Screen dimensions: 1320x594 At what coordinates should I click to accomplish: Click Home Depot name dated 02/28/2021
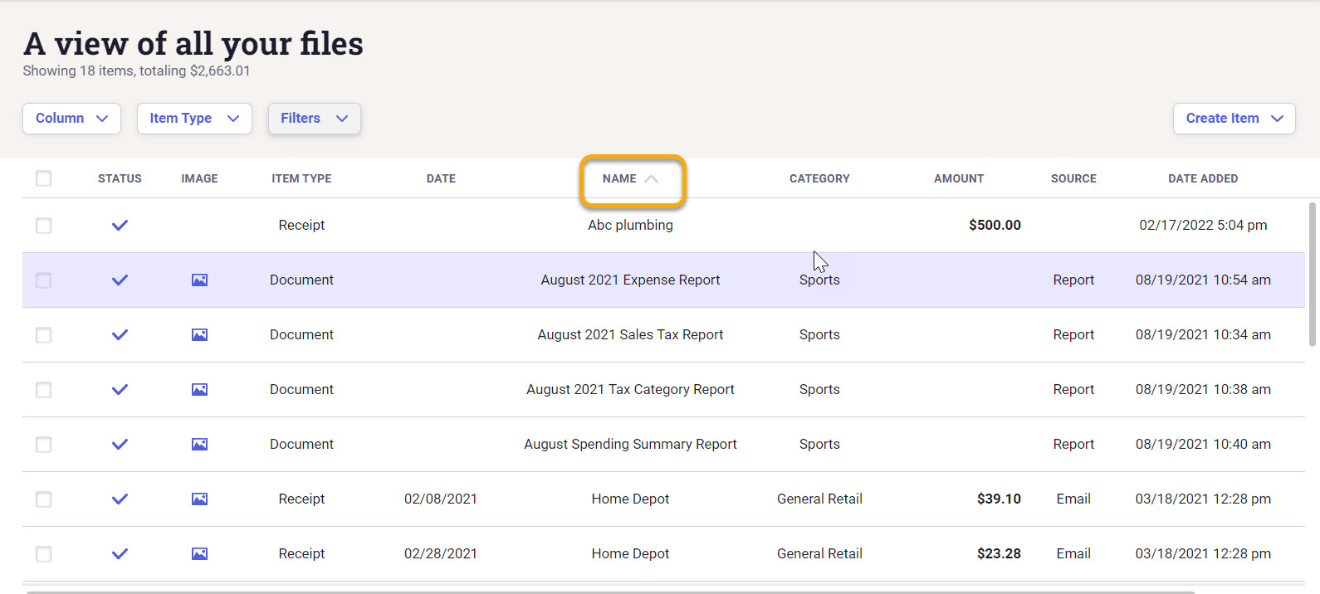click(x=630, y=553)
